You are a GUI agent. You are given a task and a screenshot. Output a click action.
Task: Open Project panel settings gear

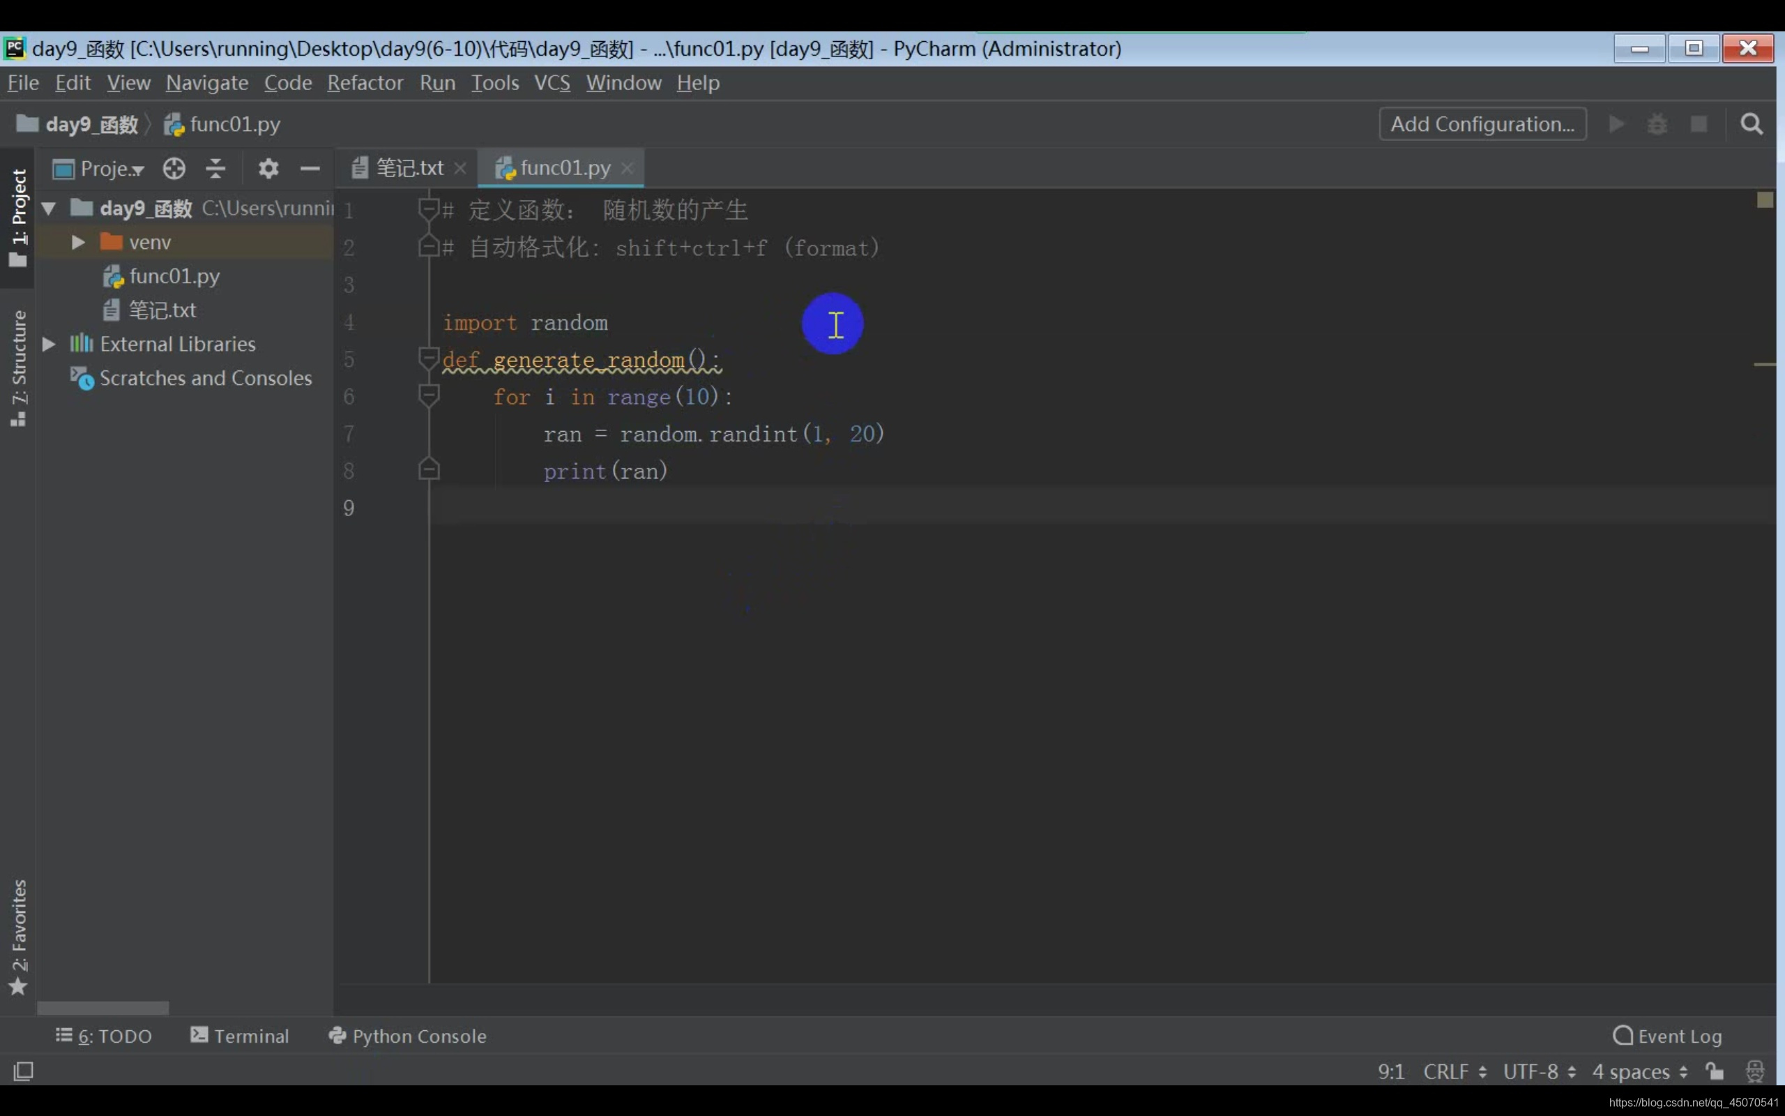pos(268,169)
